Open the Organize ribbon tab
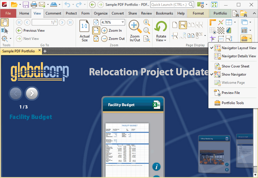This screenshot has width=258, height=178. (101, 13)
